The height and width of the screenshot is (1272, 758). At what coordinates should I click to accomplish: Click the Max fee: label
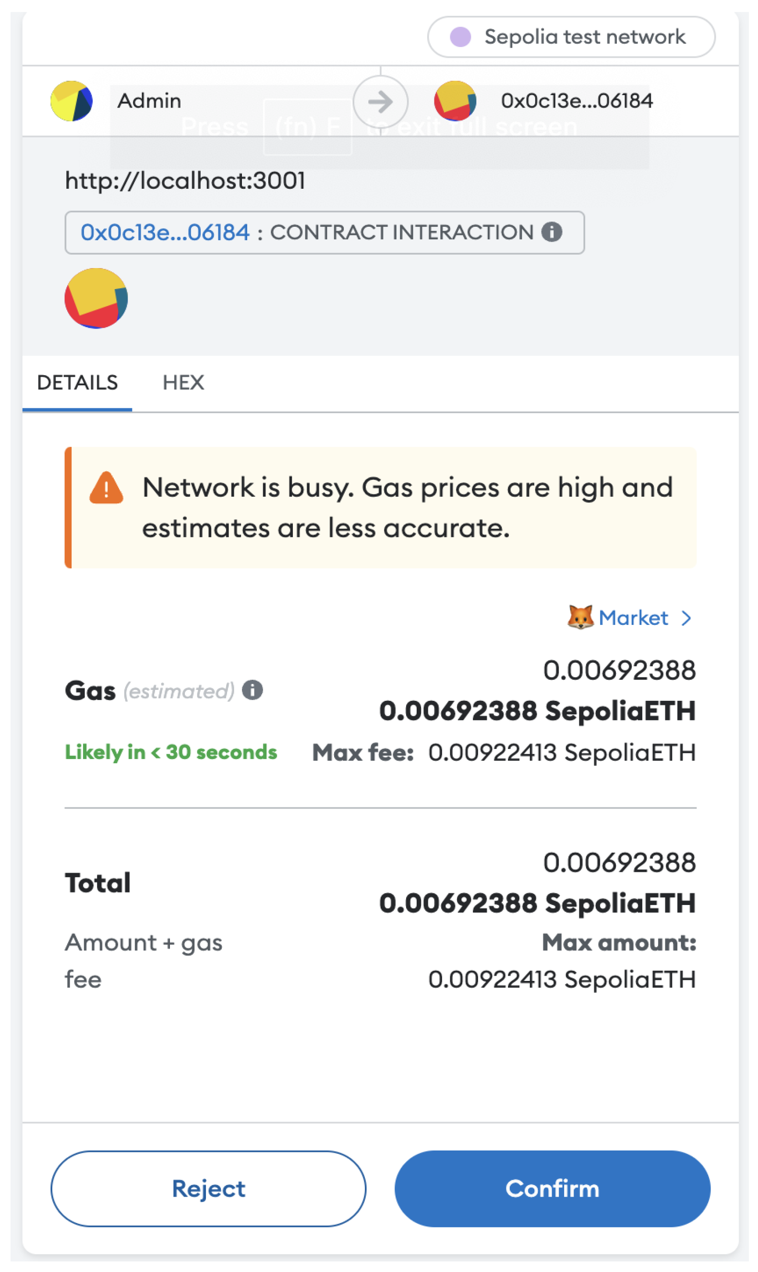362,752
